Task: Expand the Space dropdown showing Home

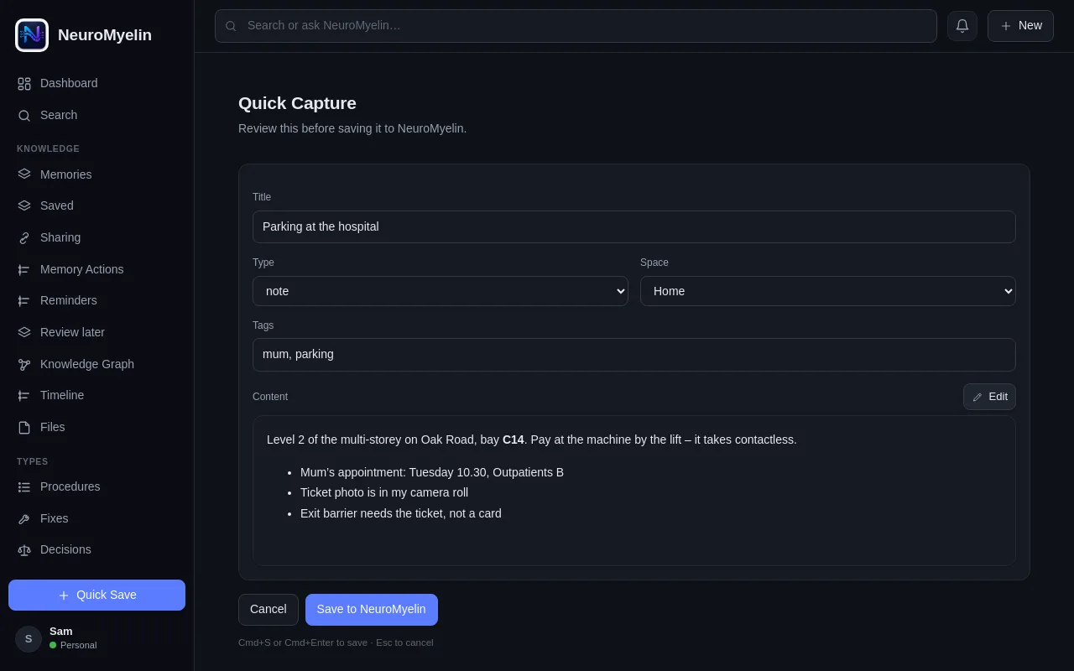Action: coord(828,291)
